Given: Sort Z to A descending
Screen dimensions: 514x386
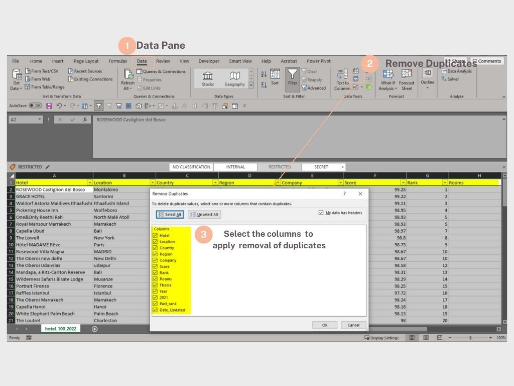Looking at the screenshot, I should coord(264,84).
